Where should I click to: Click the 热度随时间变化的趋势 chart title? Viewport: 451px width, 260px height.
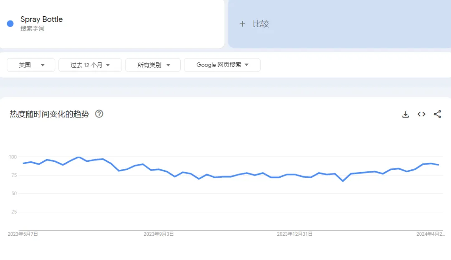coord(49,114)
